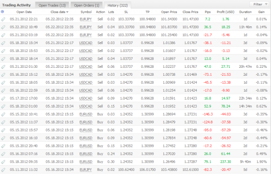Click the profit value 237.30

point(226,162)
